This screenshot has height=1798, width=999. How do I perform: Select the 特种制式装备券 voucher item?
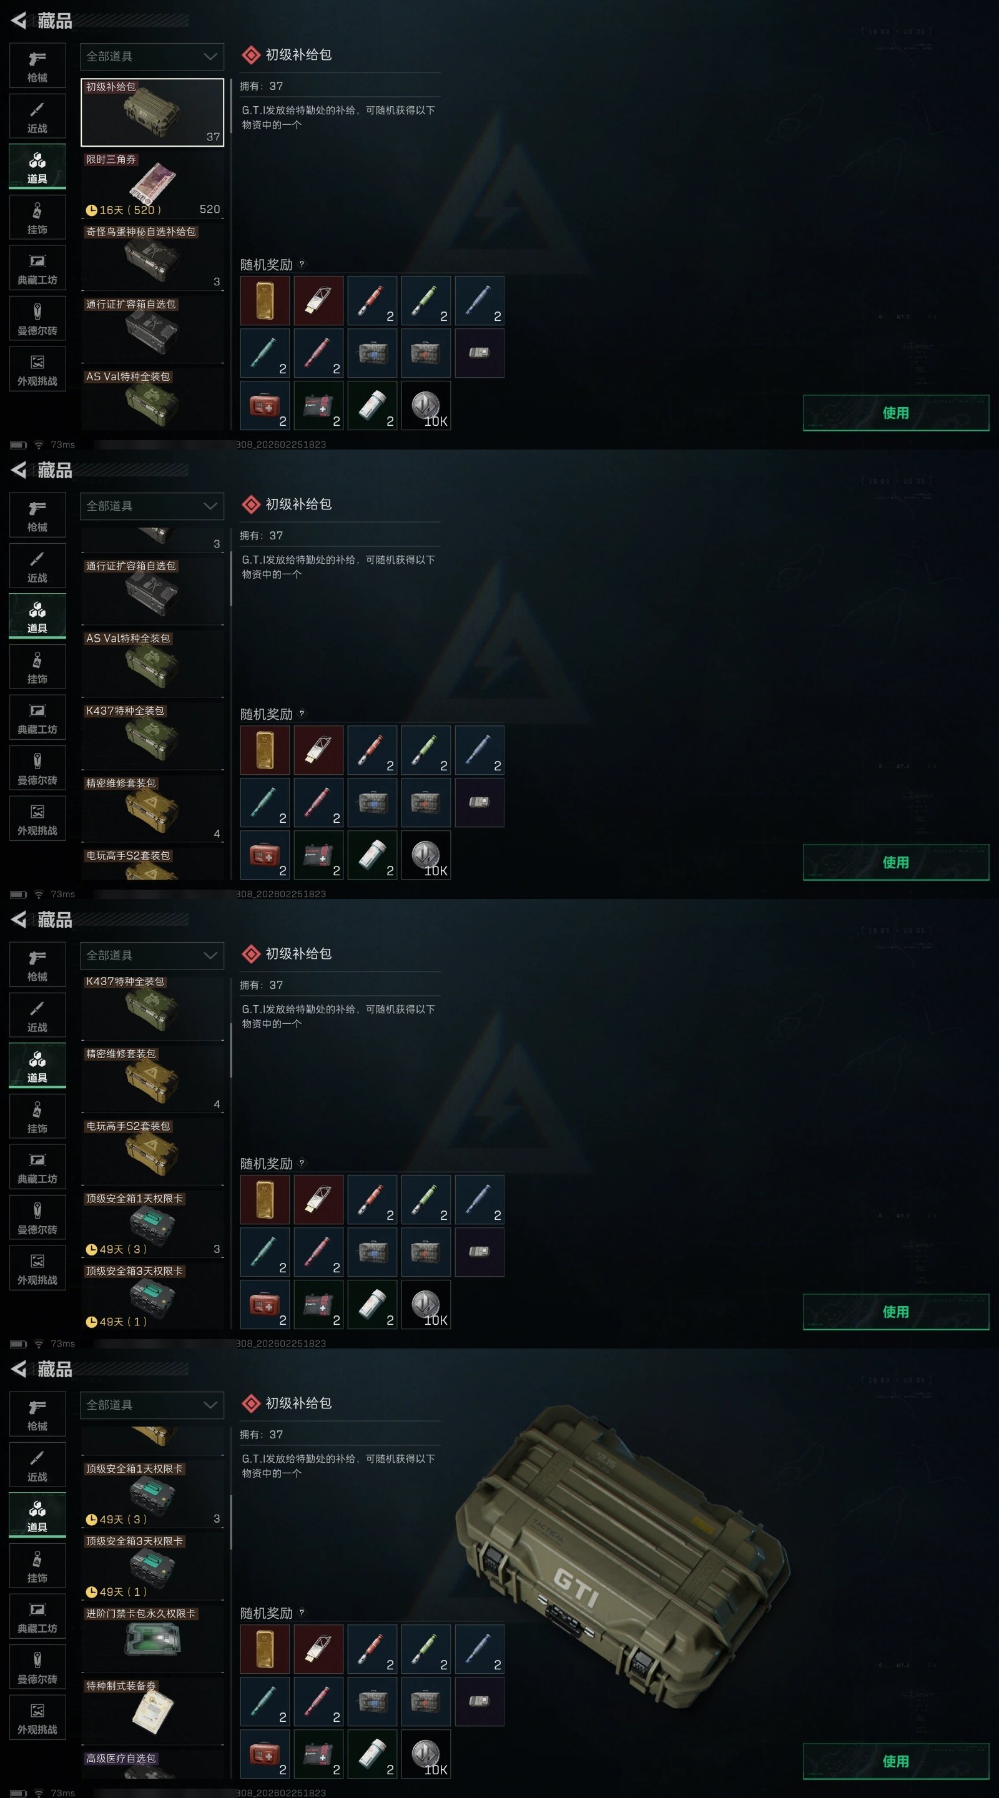point(152,1709)
